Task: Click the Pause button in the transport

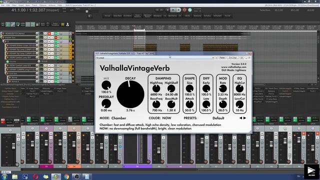Action: 178,10
